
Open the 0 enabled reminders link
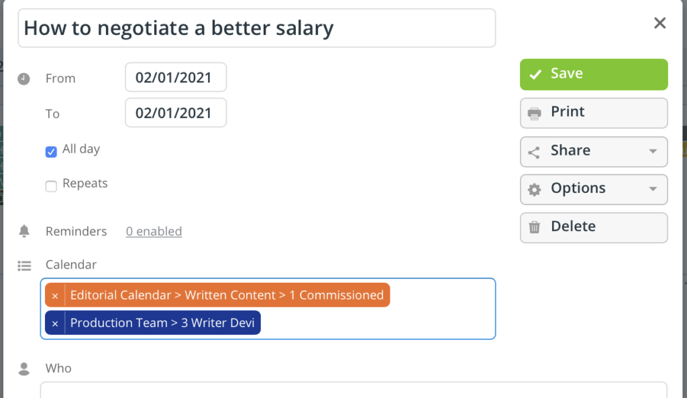click(154, 231)
